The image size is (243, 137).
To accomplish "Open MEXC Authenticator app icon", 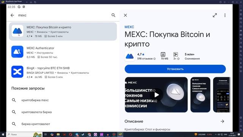I will pos(17,52).
